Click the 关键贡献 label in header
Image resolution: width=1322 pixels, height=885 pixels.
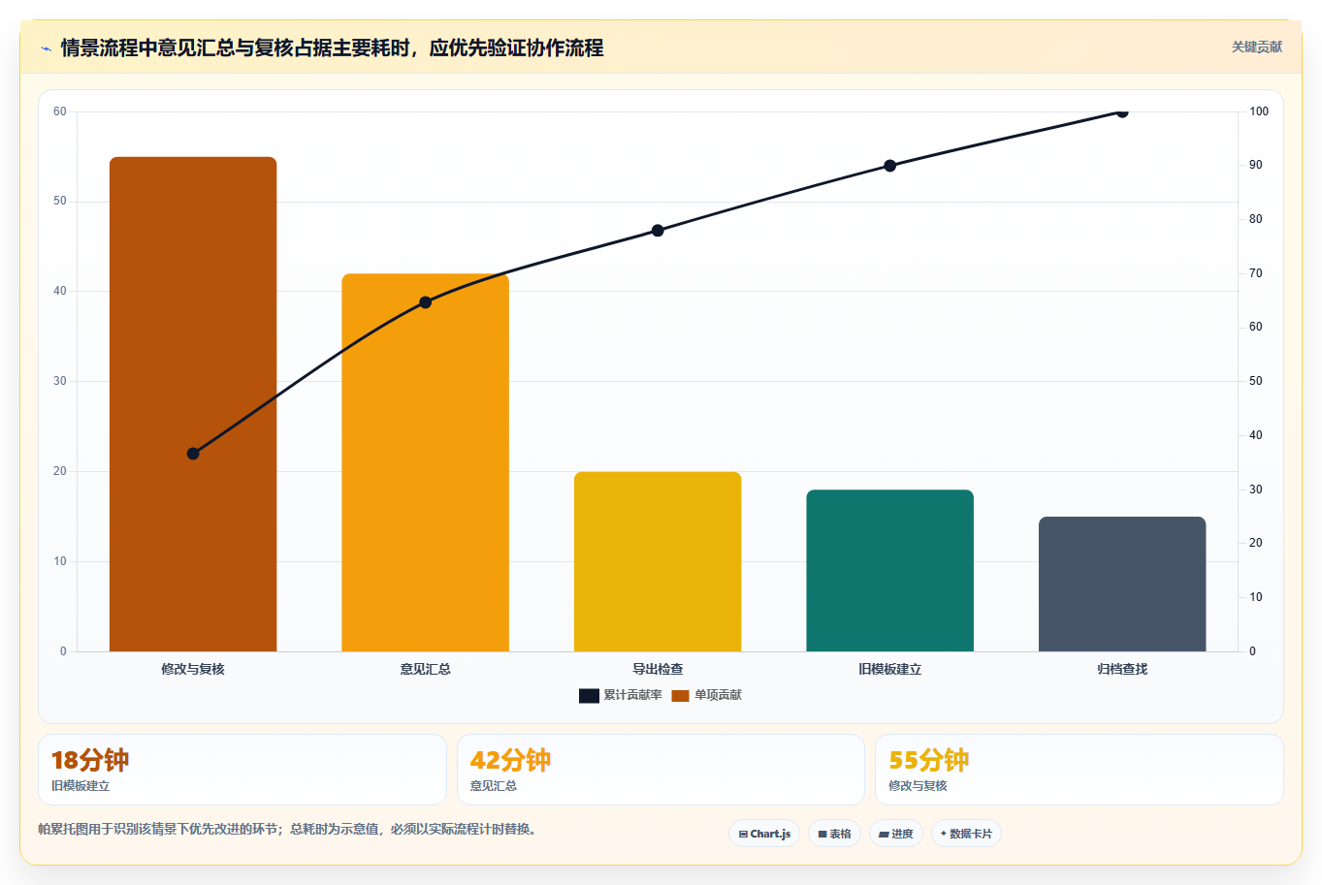(x=1256, y=47)
